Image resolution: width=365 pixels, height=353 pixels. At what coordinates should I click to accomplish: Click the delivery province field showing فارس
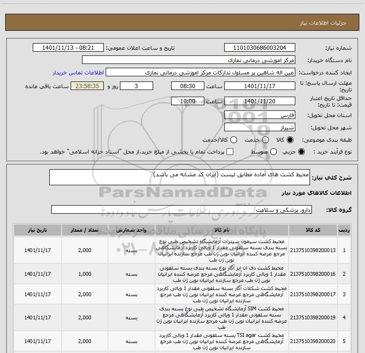click(x=259, y=116)
